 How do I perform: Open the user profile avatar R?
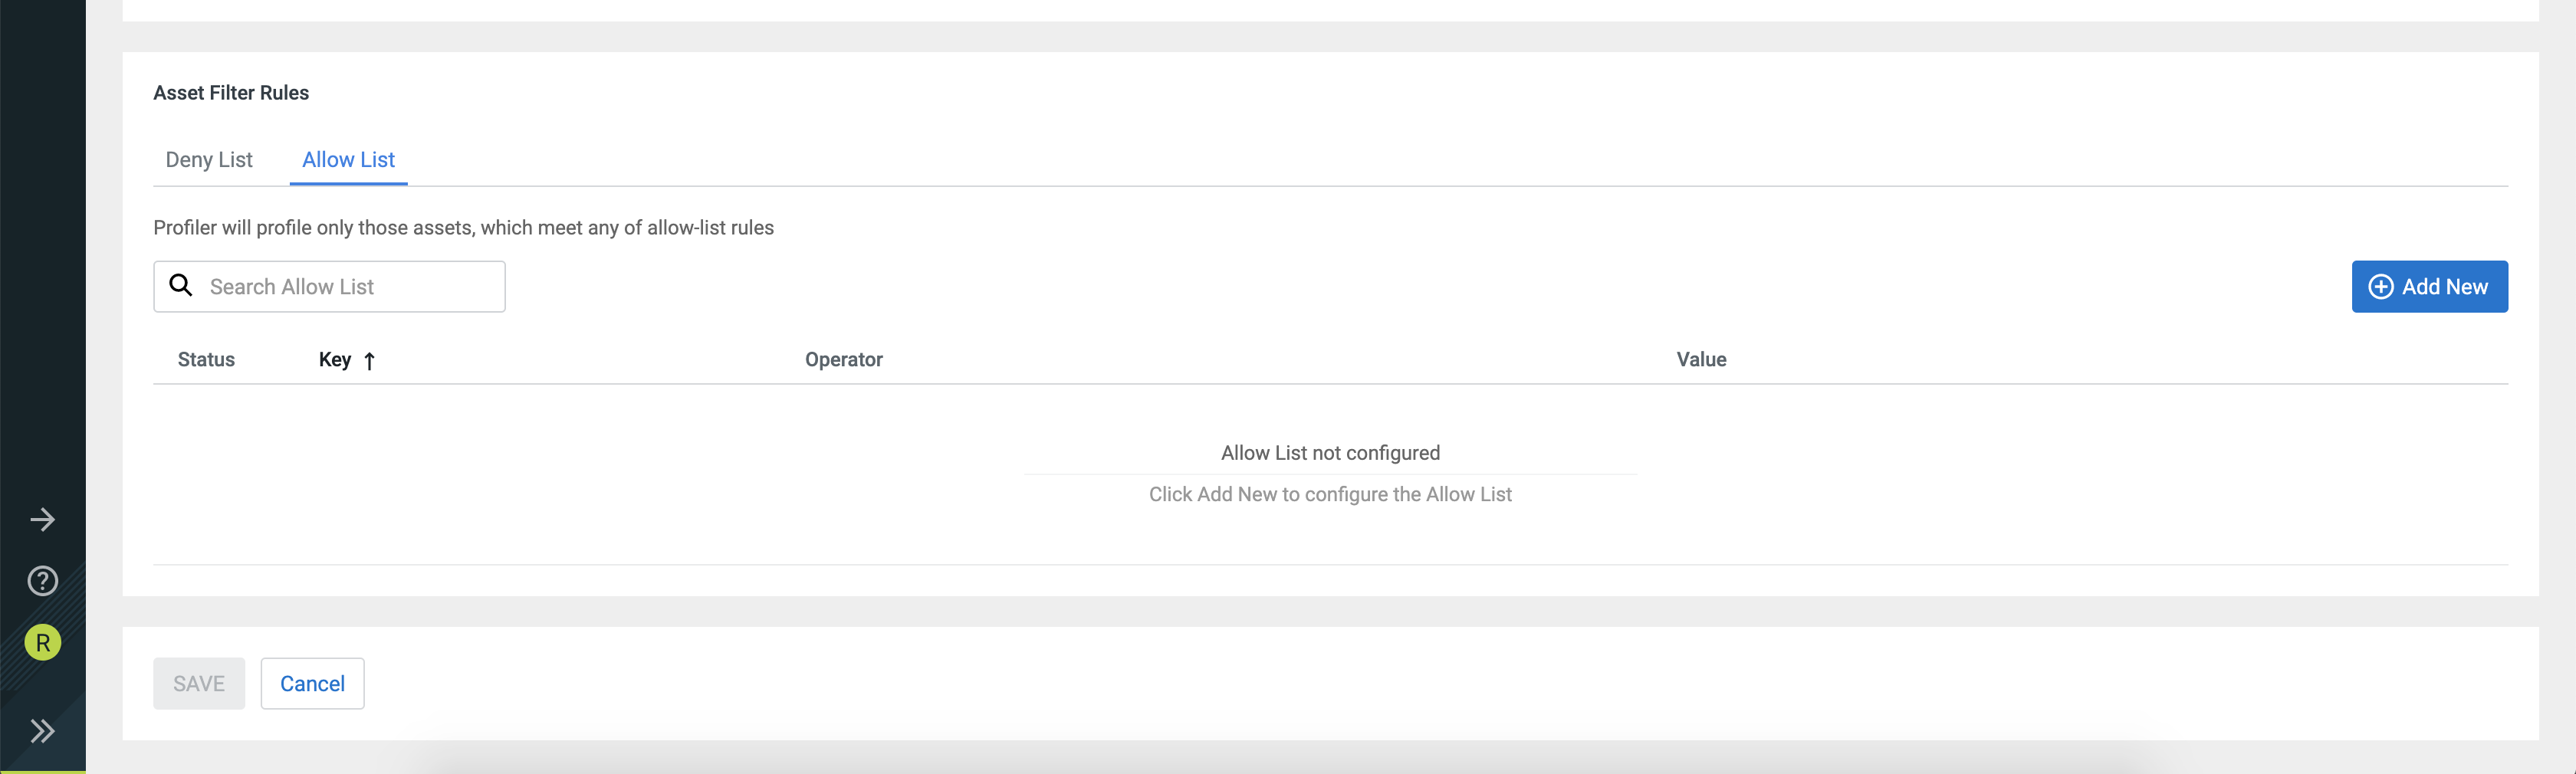click(42, 642)
